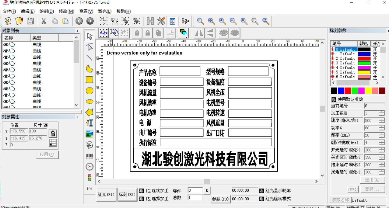Click the R reset count button
Image resolution: width=389 pixels, height=208 pixels.
pyautogui.click(x=207, y=191)
